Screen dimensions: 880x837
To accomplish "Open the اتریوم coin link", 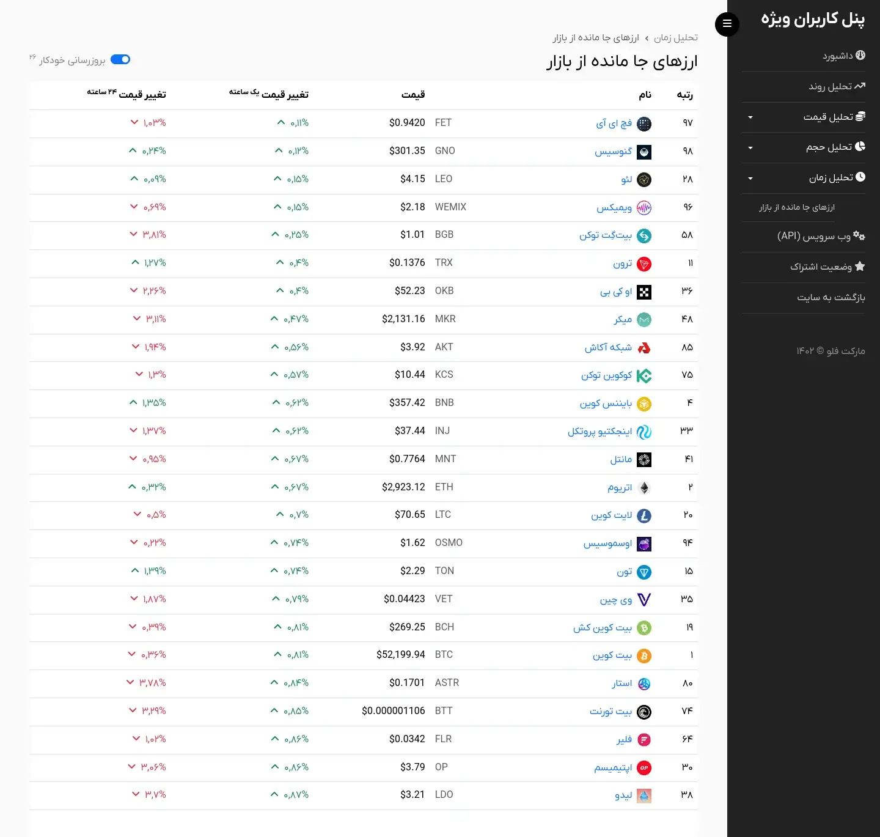I will tap(620, 487).
